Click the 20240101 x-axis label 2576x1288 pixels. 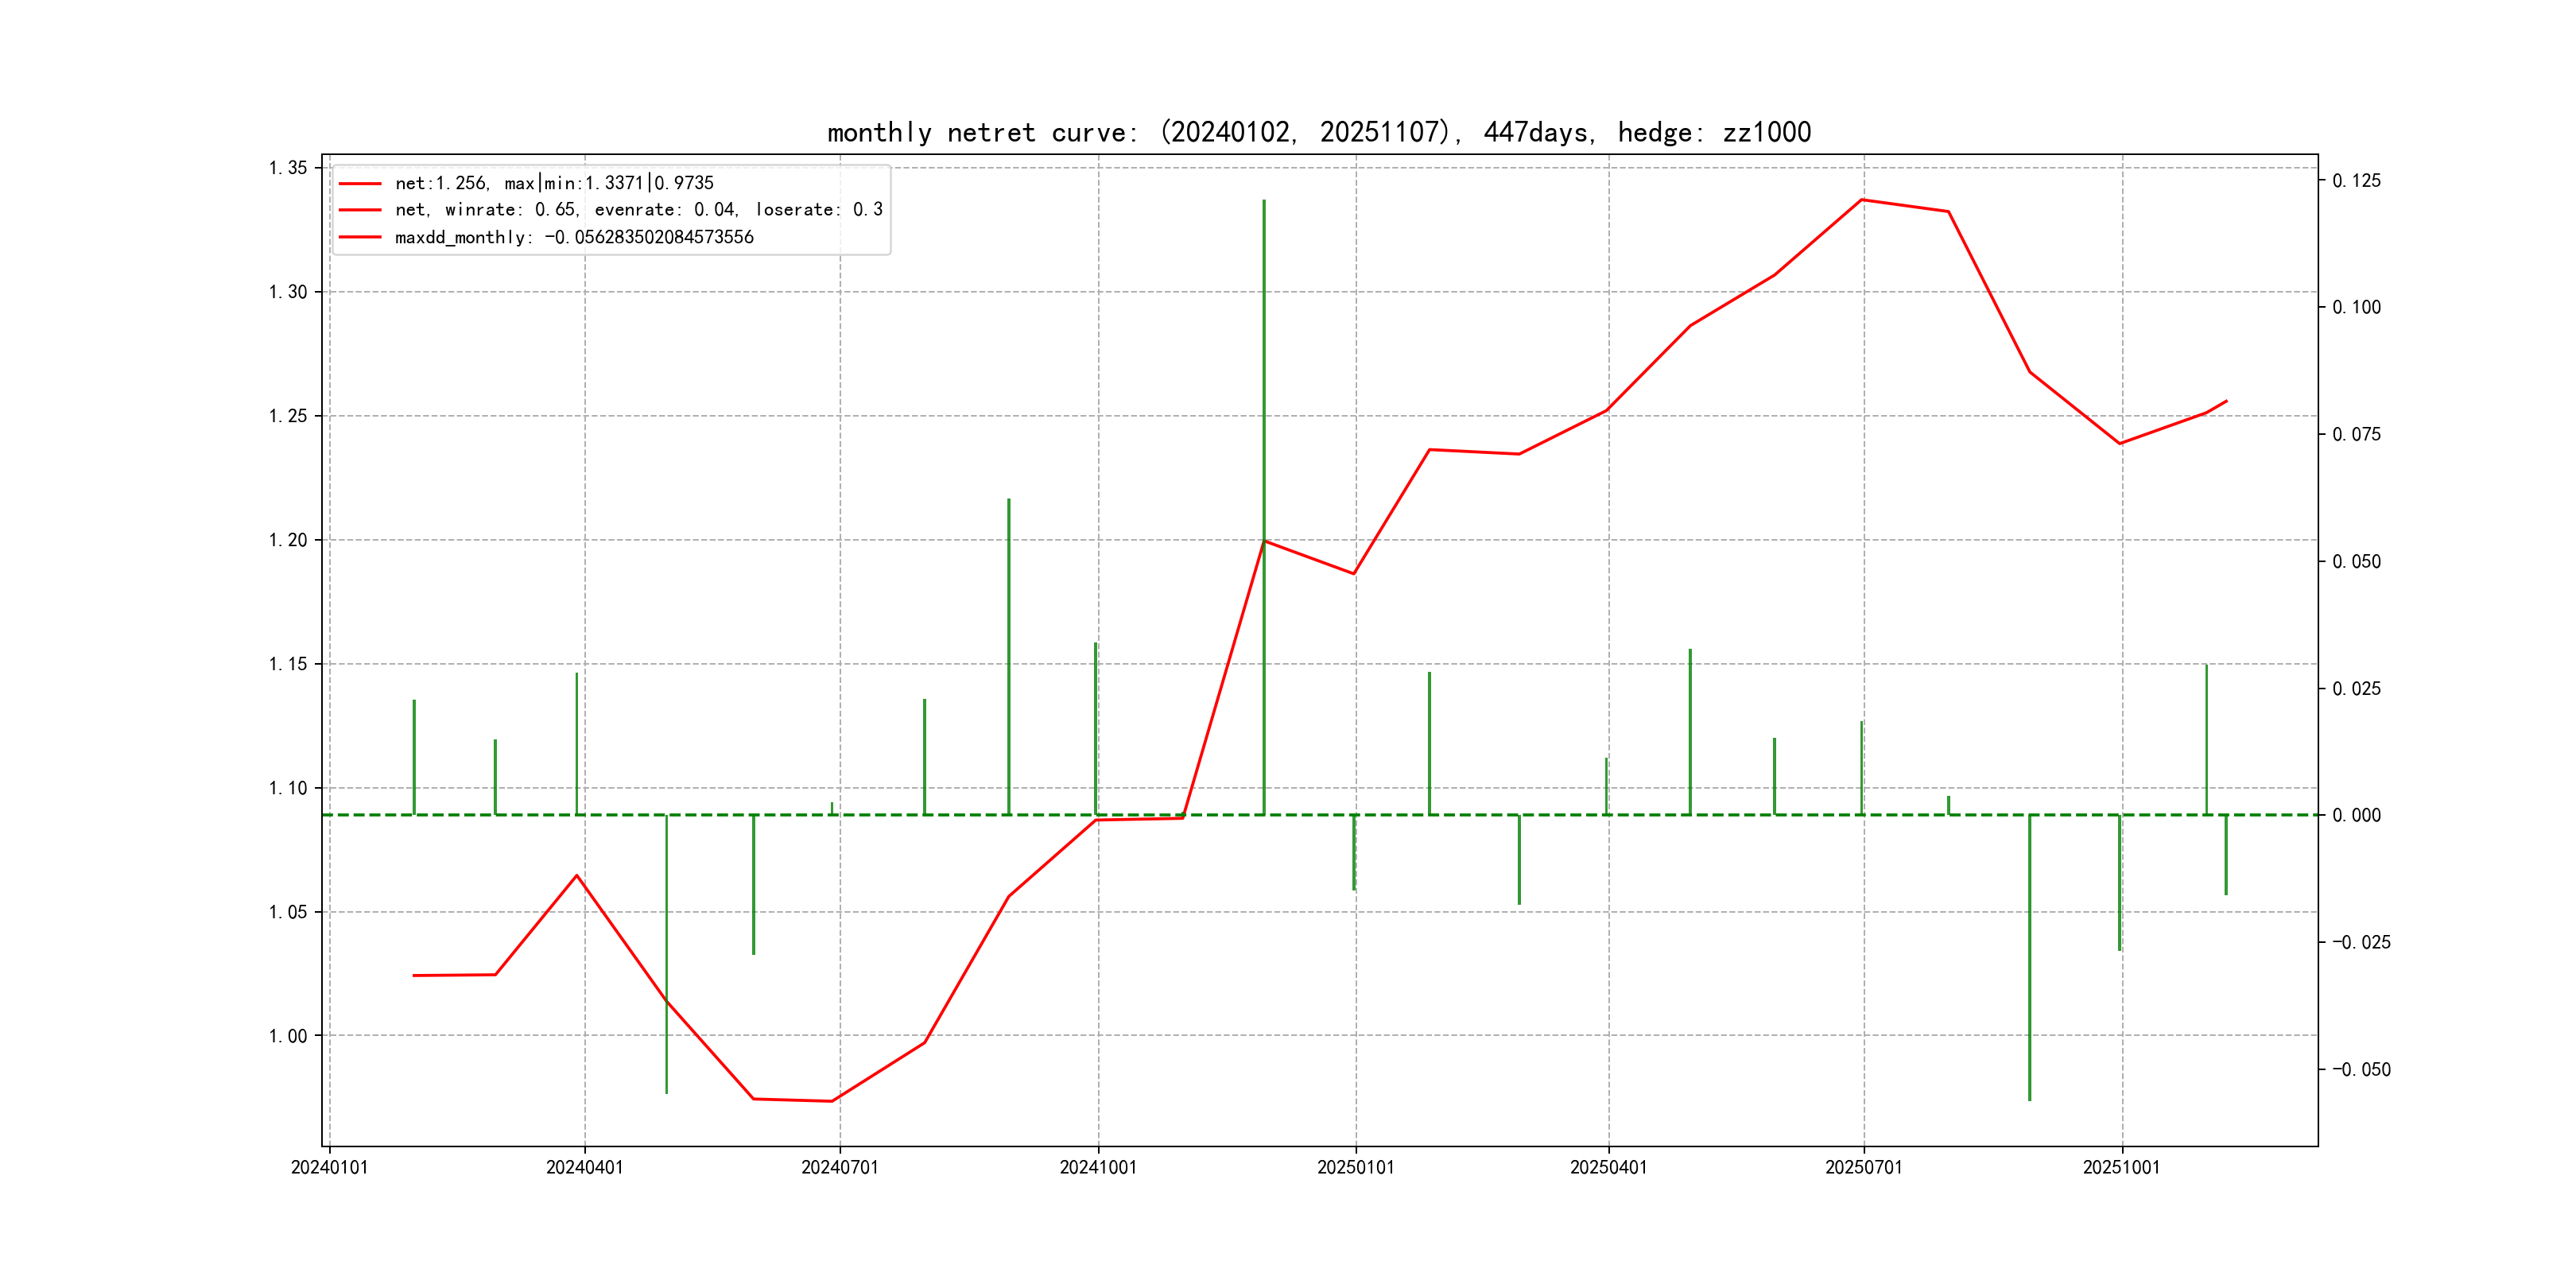329,1167
